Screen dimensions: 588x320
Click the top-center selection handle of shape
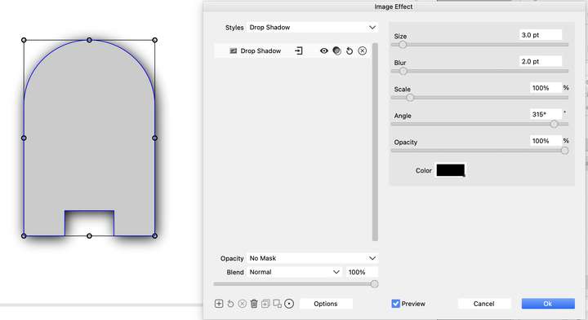[89, 40]
